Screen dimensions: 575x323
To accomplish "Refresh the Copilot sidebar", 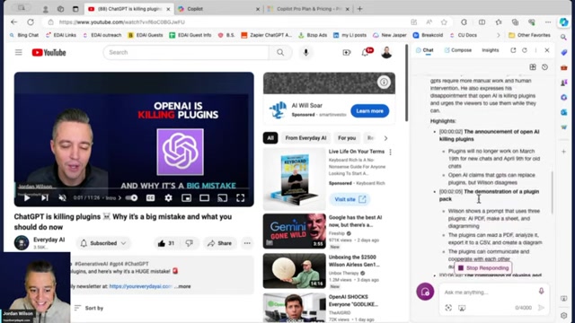I will point(525,50).
